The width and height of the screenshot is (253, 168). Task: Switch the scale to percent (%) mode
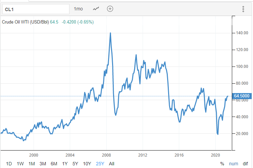tap(222, 164)
